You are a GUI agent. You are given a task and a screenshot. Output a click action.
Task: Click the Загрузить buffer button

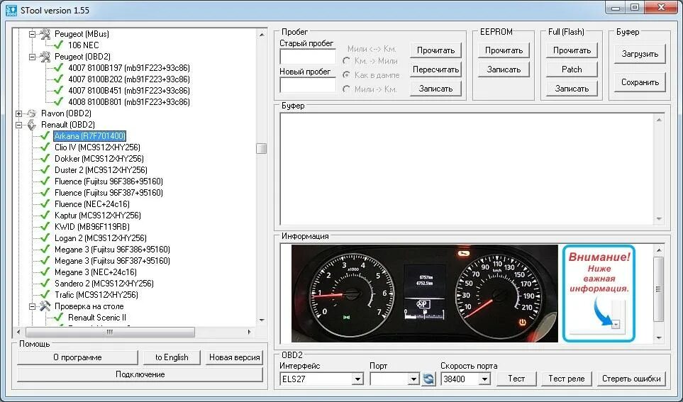click(x=640, y=54)
